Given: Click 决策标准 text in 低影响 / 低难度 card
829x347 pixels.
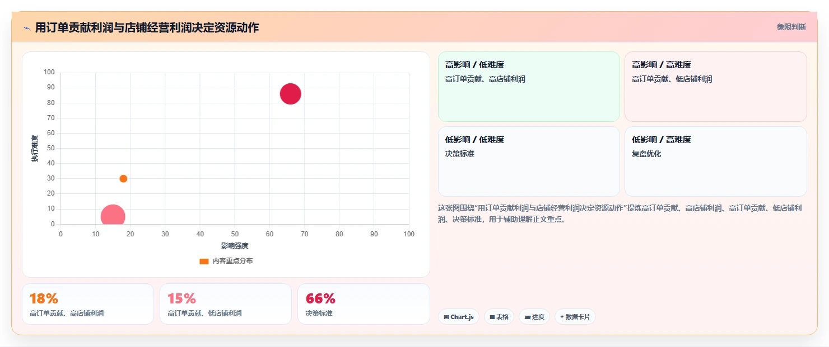Looking at the screenshot, I should coord(460,154).
